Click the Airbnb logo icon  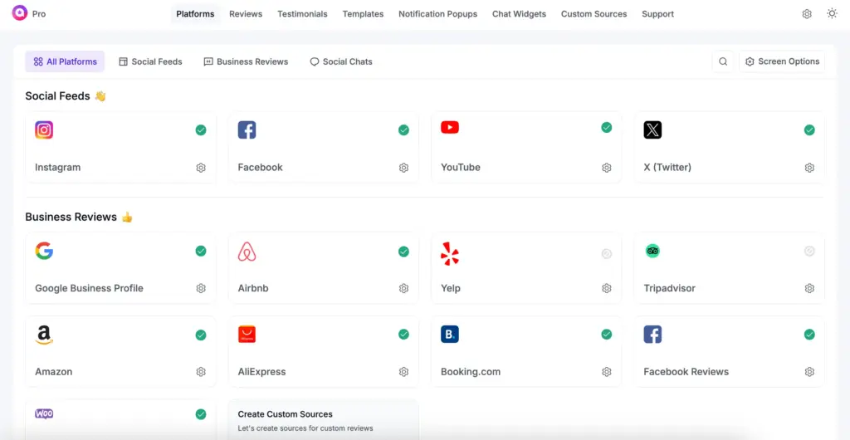pyautogui.click(x=247, y=252)
